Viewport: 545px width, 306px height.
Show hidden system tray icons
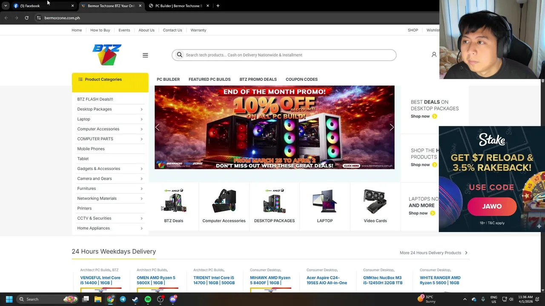point(465,299)
